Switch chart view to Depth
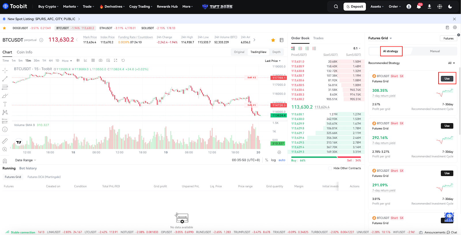This screenshot has height=235, width=461. [277, 52]
